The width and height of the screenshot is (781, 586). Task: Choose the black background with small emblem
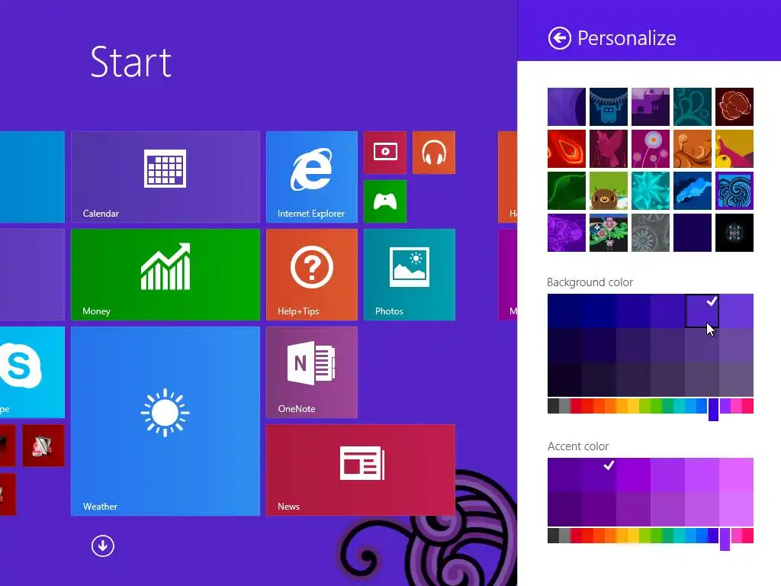tap(734, 233)
